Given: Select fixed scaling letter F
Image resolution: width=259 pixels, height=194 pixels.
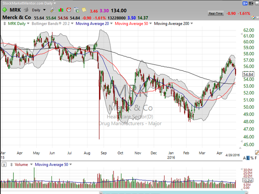Looking at the screenshot, I should (x=256, y=158).
